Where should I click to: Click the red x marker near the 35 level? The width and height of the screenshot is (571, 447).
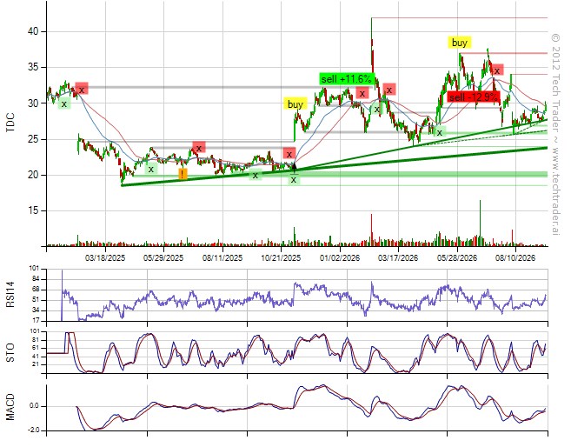[497, 70]
